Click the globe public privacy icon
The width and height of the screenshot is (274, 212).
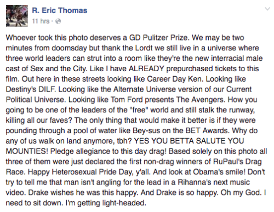tap(58, 21)
